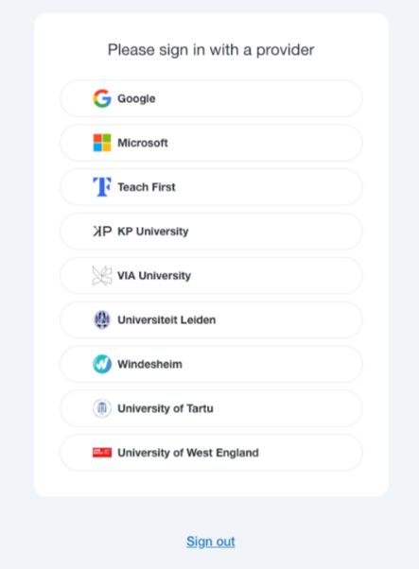Choose Microsoft as sign-in provider
The image size is (419, 569).
pos(211,143)
